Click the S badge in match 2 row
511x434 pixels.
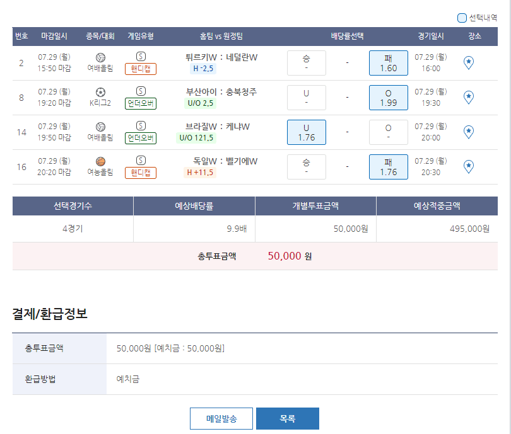pyautogui.click(x=141, y=57)
